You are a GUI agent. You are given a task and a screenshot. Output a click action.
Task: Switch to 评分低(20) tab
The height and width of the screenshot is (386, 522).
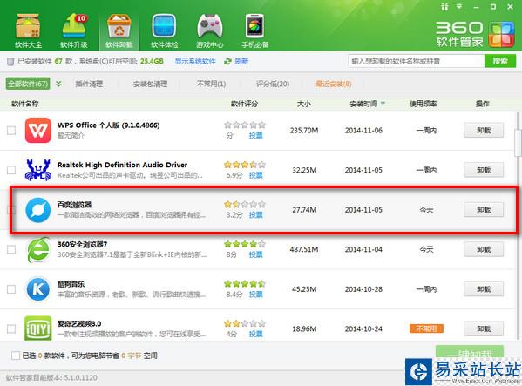pos(272,84)
